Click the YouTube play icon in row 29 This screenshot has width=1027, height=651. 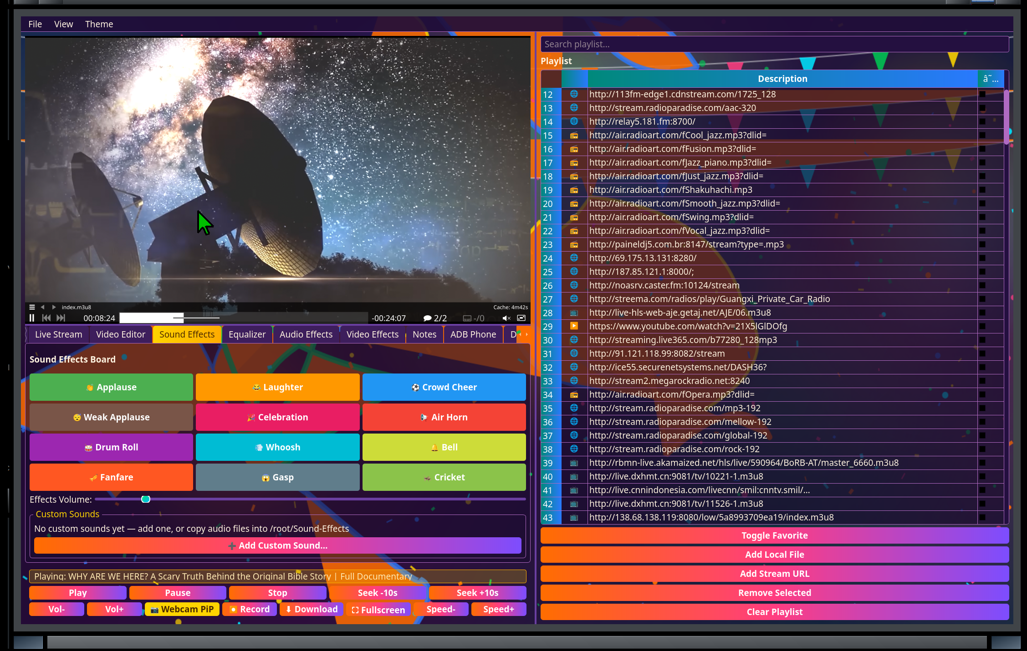click(x=574, y=326)
